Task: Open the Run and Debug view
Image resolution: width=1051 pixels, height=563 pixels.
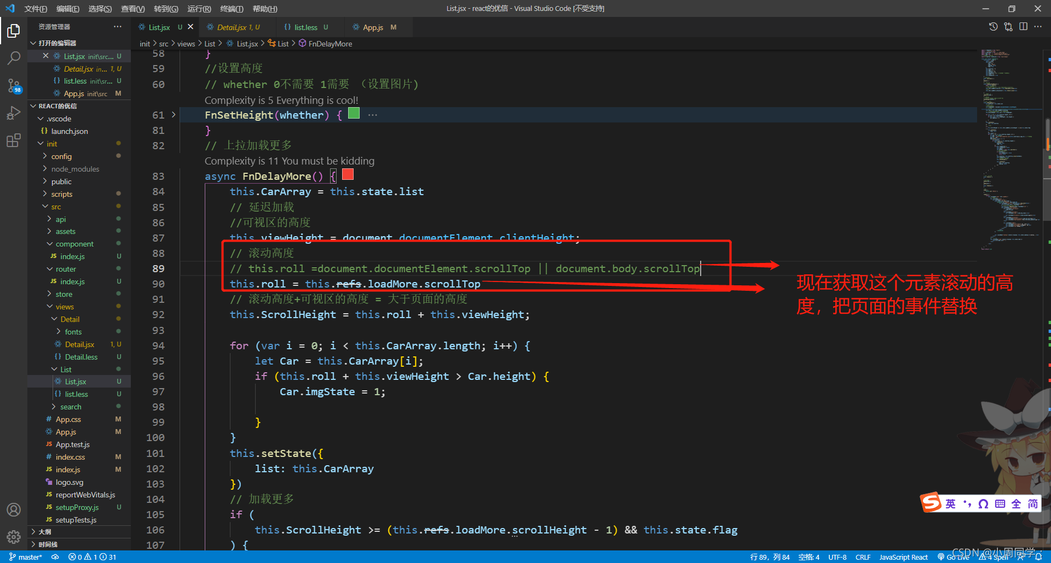Action: [x=14, y=113]
